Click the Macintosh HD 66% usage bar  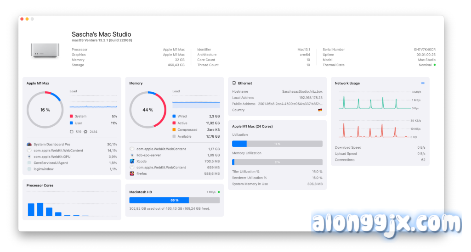[x=174, y=200]
